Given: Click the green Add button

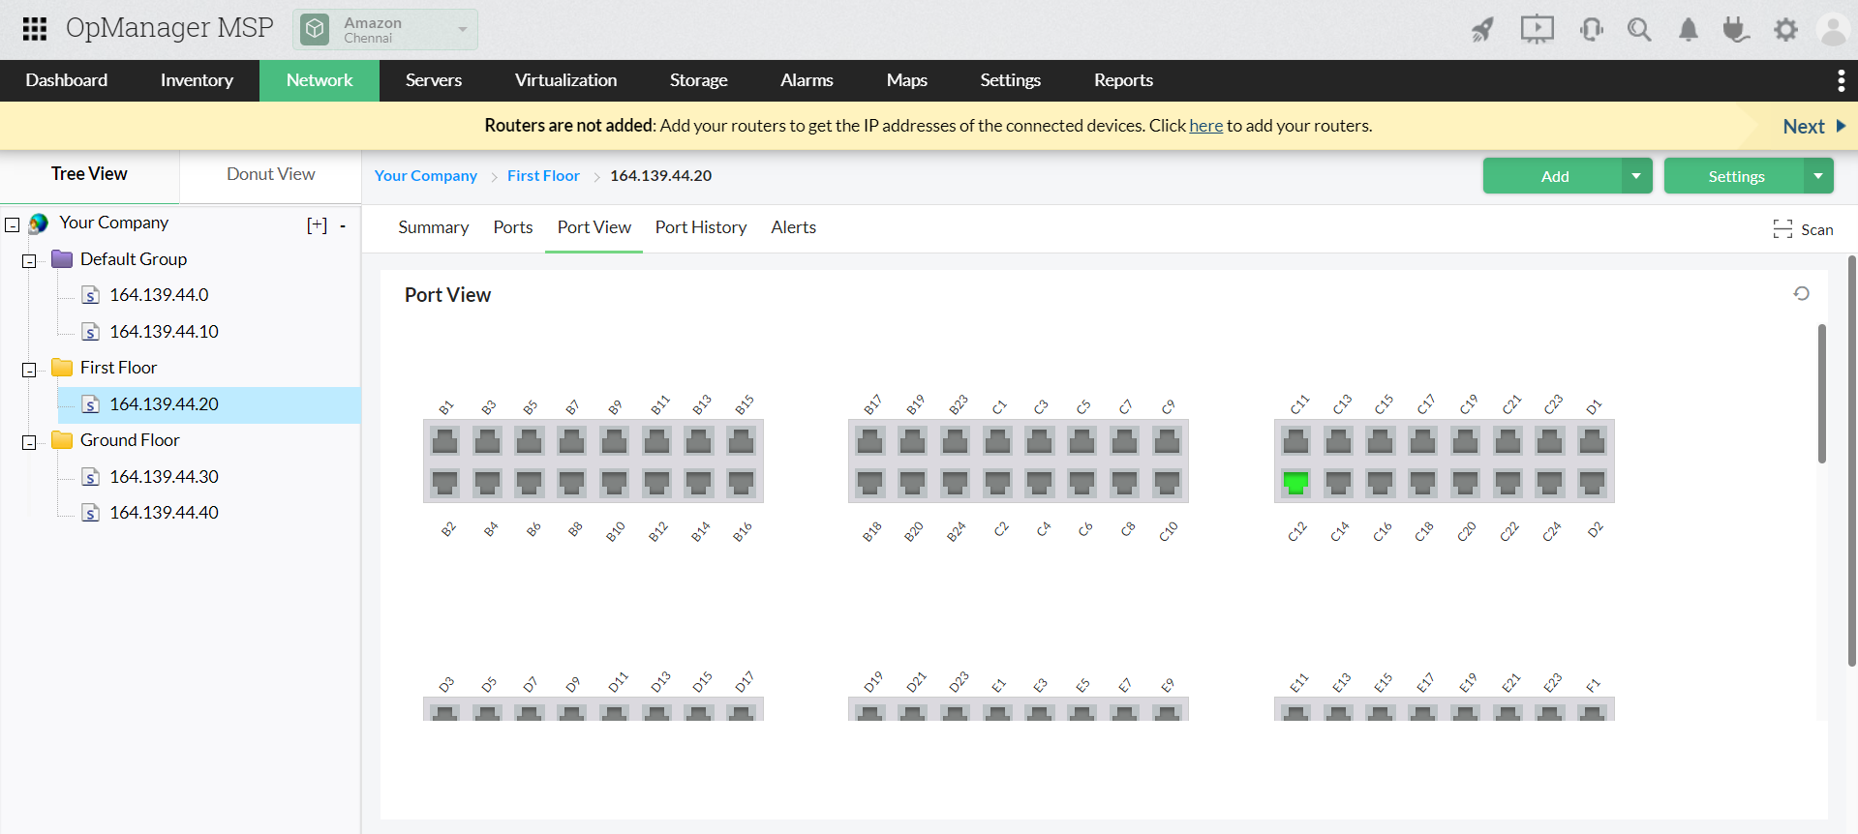Looking at the screenshot, I should (1554, 176).
